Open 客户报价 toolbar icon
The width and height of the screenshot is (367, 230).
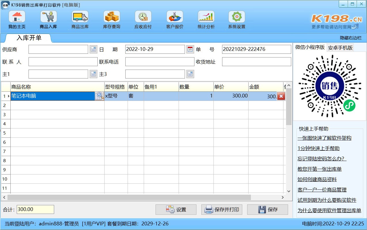(x=175, y=17)
